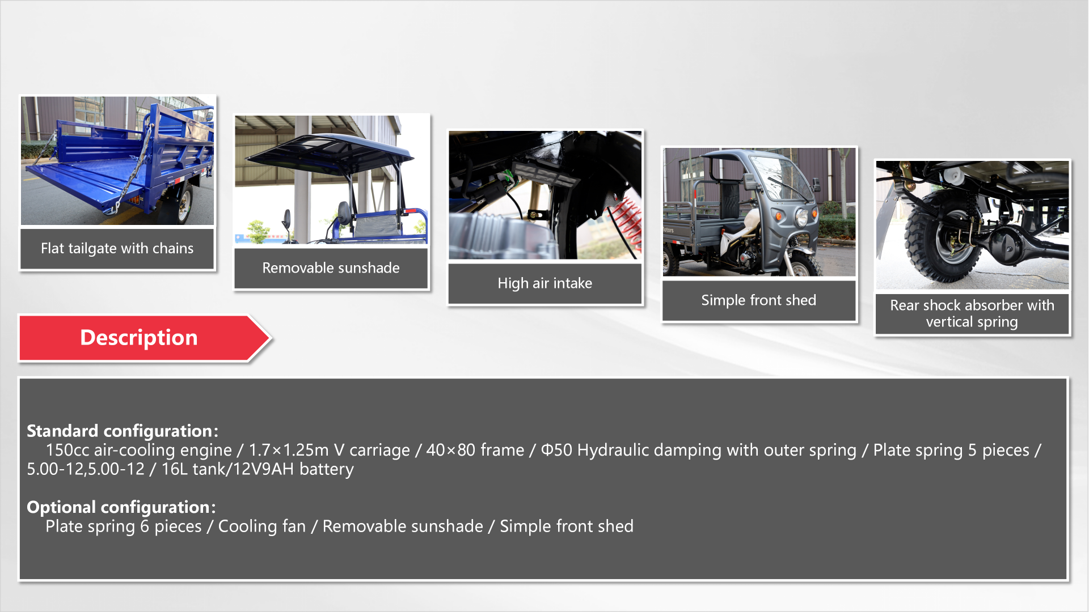Click the flat tailgate with chains photo

click(117, 160)
